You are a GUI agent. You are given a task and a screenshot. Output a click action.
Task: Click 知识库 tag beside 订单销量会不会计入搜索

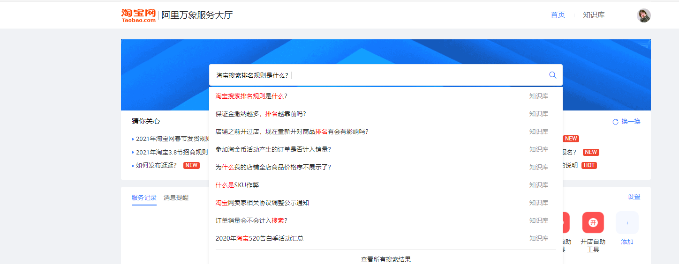click(x=539, y=220)
